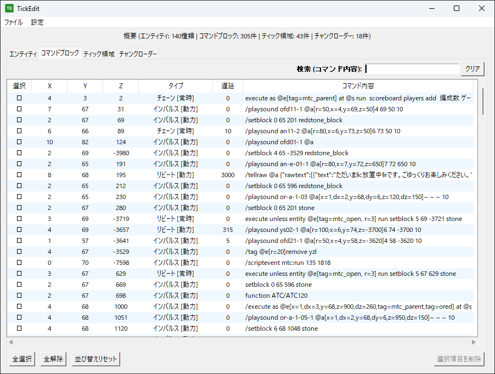Tick checkbox for function ATC/ATC120 row

coord(19,296)
